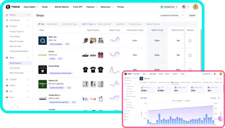
Task: Sort shops by Total GMV
Action: coord(120,24)
